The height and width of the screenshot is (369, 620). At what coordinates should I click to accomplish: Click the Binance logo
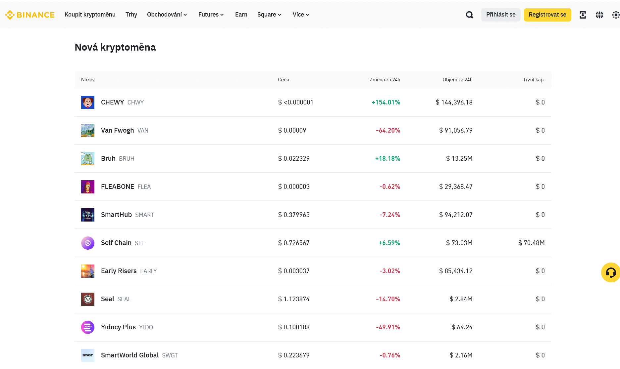click(x=30, y=15)
